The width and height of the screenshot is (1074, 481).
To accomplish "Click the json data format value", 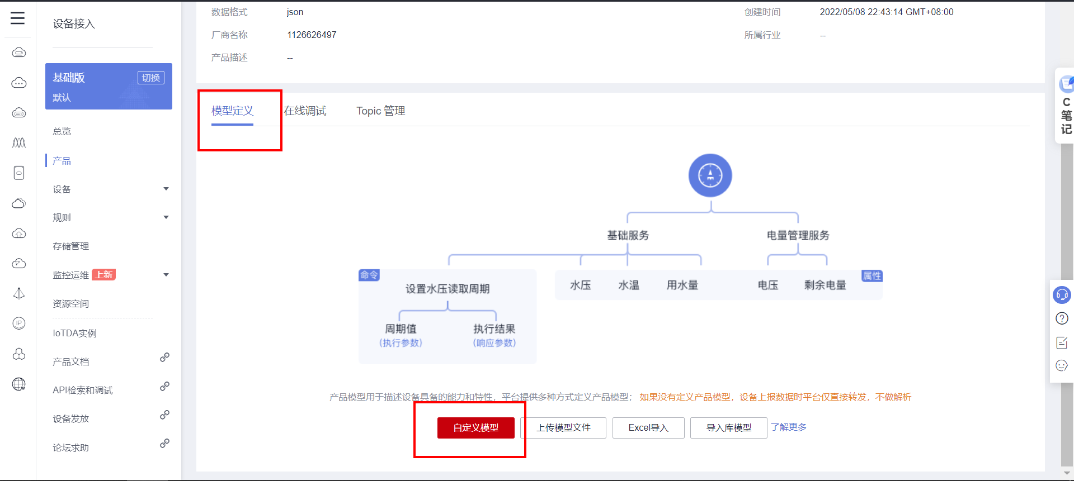I will pos(295,12).
